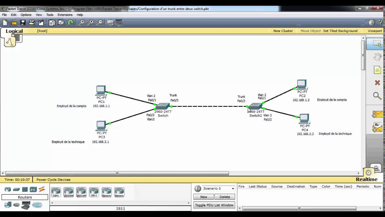
Task: Select the Wireless Devices category icon
Action: click(33, 189)
